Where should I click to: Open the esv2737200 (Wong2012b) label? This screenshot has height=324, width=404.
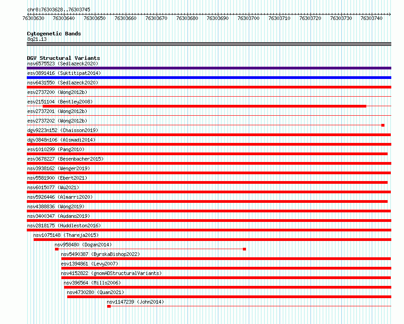click(57, 92)
